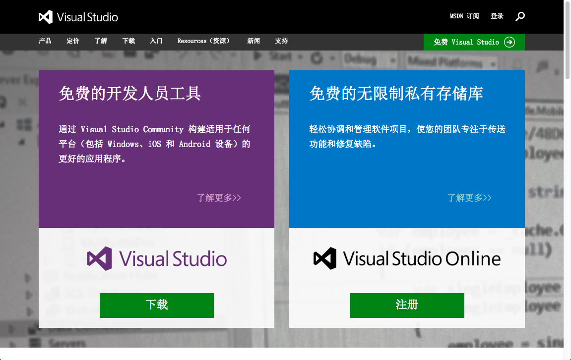Click the heading 免费的开发人员工具

pyautogui.click(x=129, y=94)
